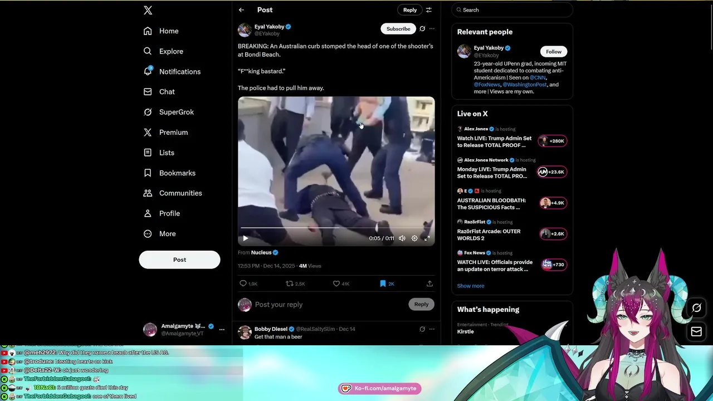Open the post's three-dot options menu
This screenshot has width=713, height=401.
click(432, 29)
